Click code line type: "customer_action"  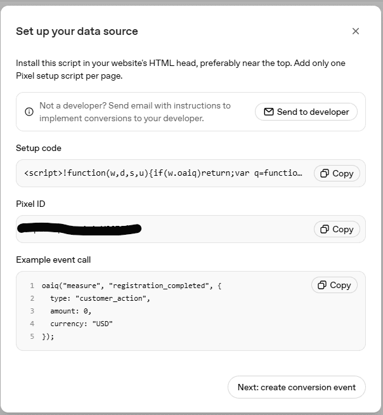(x=100, y=298)
